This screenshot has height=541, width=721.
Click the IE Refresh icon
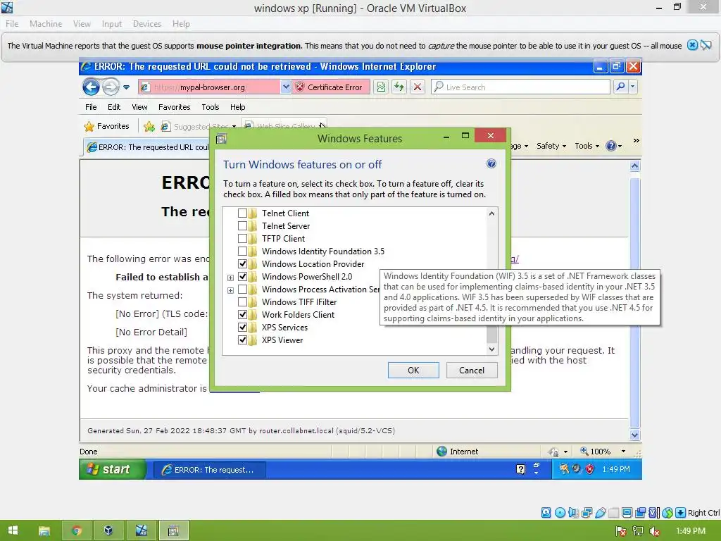(x=399, y=87)
